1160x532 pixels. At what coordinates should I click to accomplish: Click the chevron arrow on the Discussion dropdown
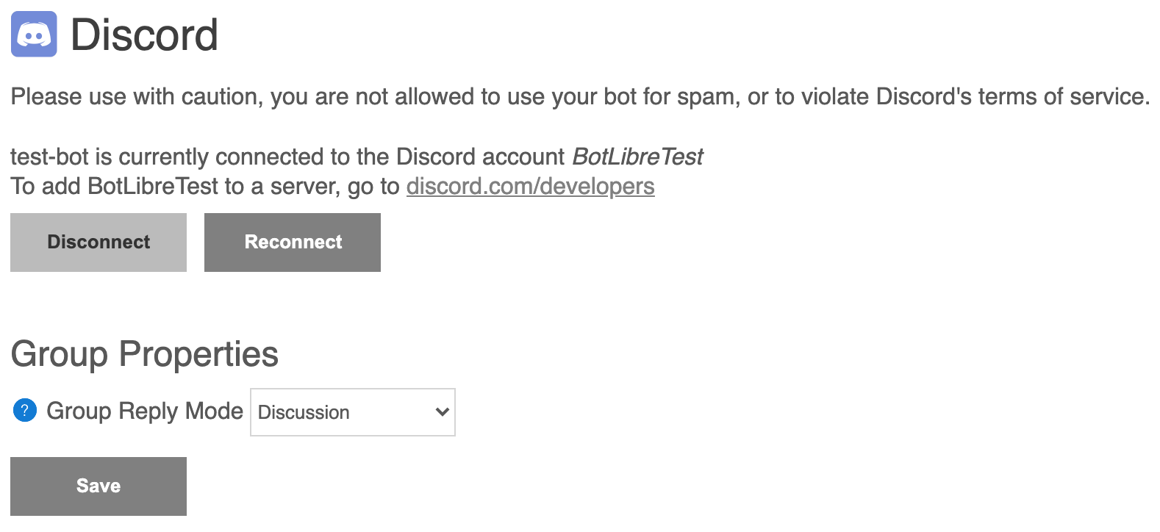442,412
